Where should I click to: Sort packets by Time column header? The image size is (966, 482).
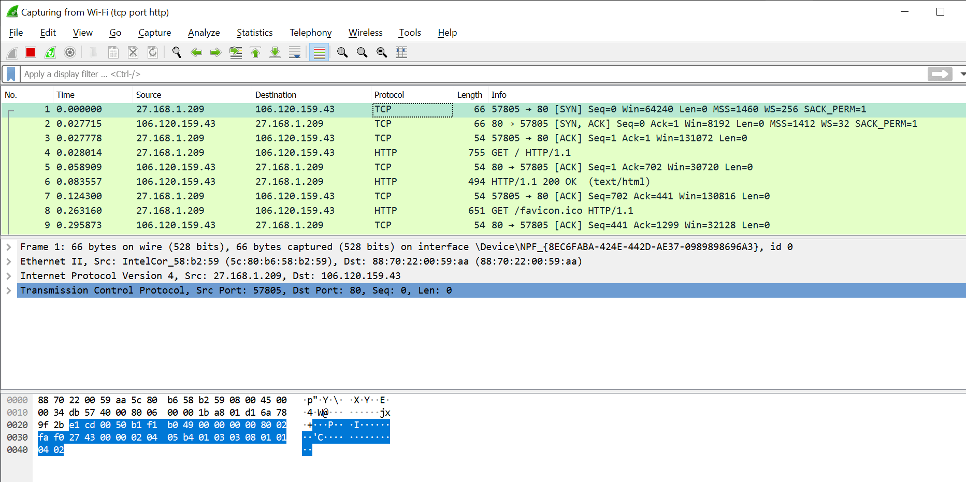(93, 95)
